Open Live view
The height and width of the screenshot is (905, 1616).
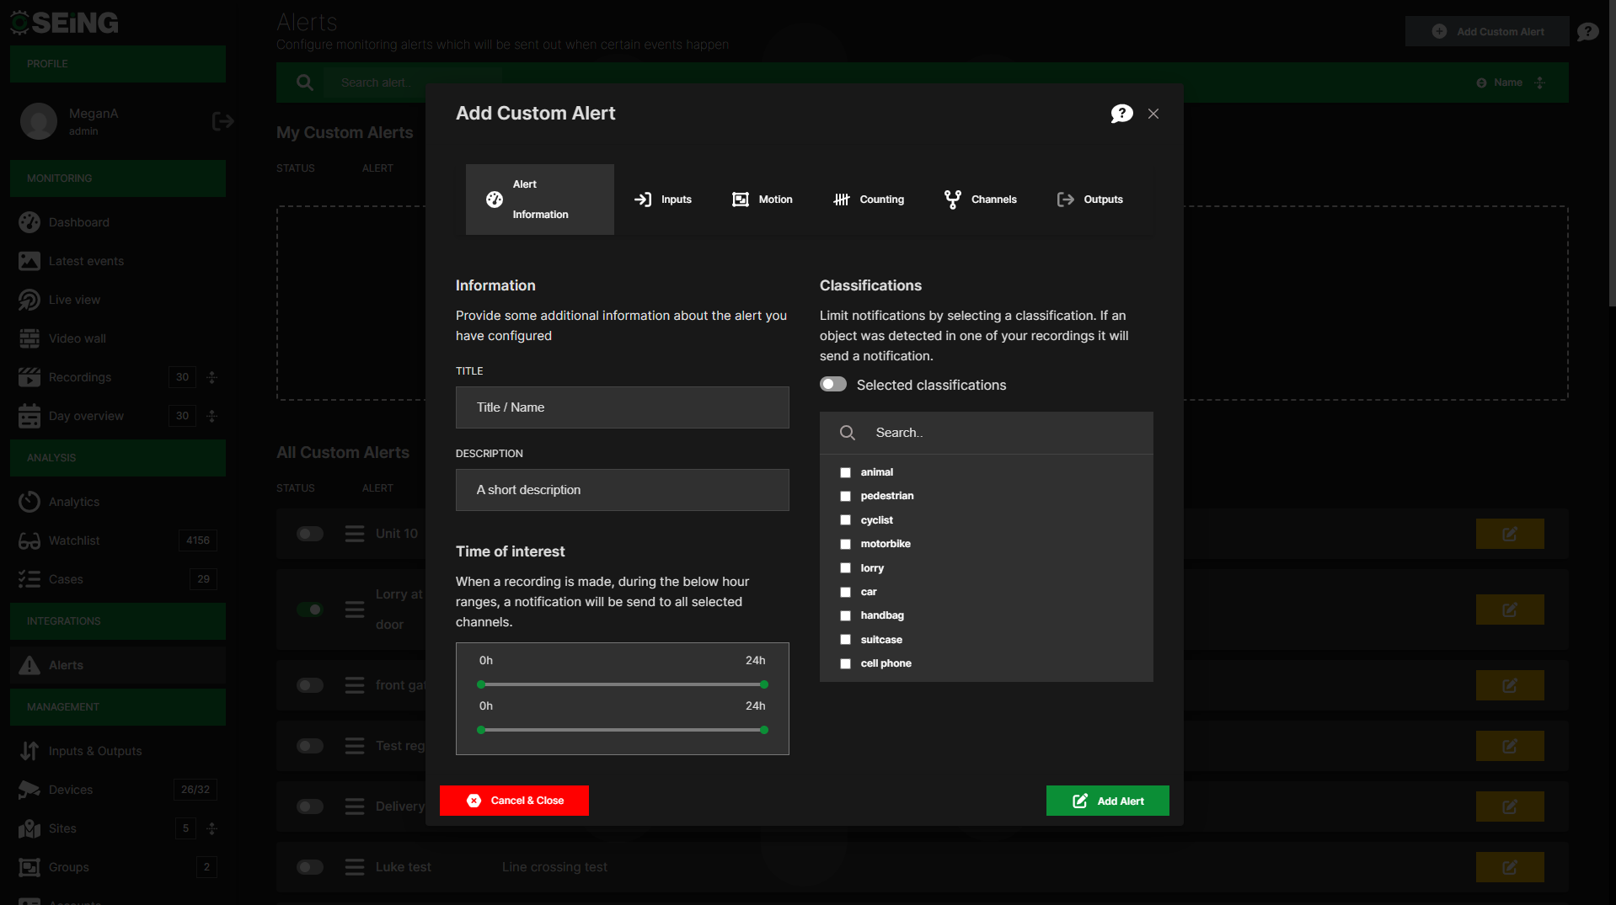pos(76,300)
